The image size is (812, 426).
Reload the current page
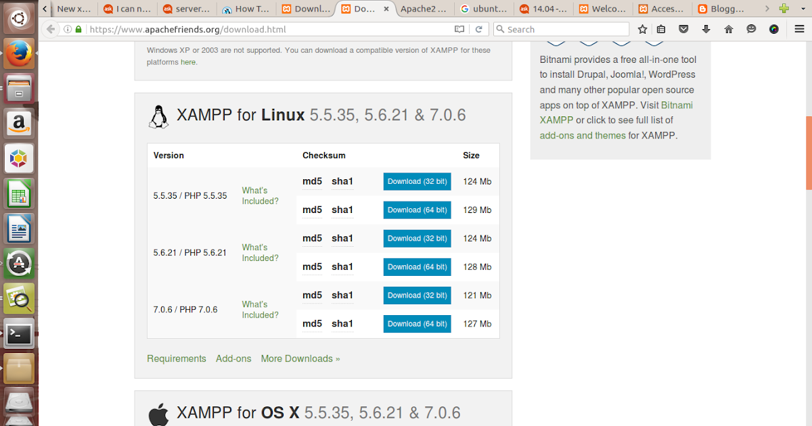(x=478, y=29)
